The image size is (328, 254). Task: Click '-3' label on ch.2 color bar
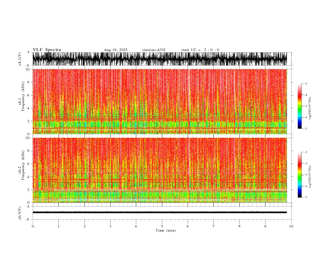[x=306, y=152]
